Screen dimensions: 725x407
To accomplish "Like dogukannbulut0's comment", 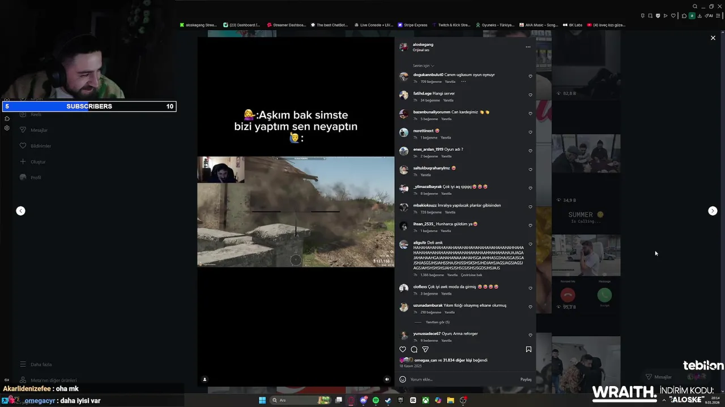I will 530,76.
